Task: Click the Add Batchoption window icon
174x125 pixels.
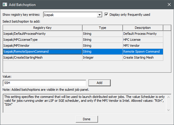Action: 5,4
